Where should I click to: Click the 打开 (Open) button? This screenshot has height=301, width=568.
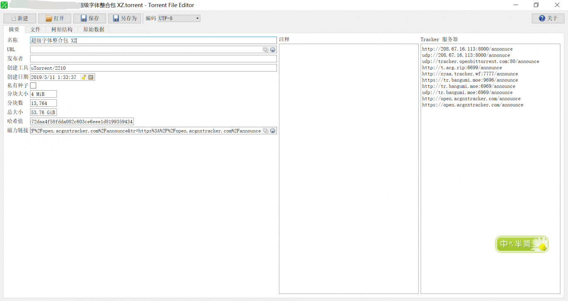(x=54, y=18)
